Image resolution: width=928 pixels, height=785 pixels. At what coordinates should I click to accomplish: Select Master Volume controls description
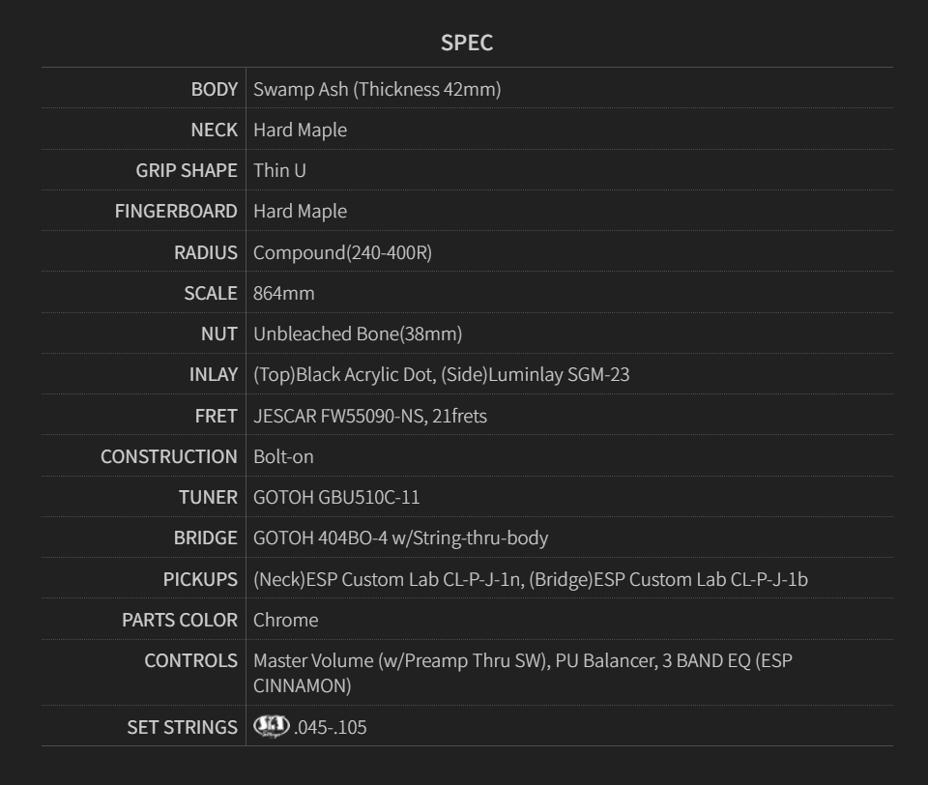(523, 673)
